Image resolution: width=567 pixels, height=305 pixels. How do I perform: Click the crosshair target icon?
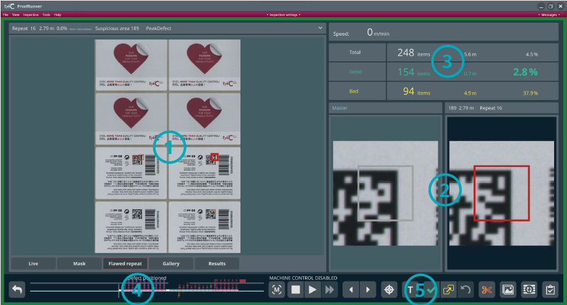(389, 290)
